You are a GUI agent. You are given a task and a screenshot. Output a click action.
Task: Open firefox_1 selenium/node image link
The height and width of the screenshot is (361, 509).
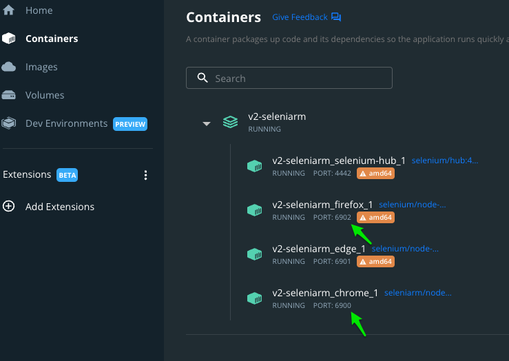pos(413,205)
